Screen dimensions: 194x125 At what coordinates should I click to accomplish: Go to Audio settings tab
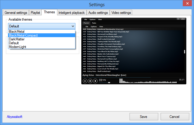click(x=98, y=13)
